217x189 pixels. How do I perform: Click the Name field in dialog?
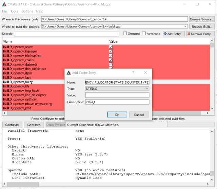[117, 82]
